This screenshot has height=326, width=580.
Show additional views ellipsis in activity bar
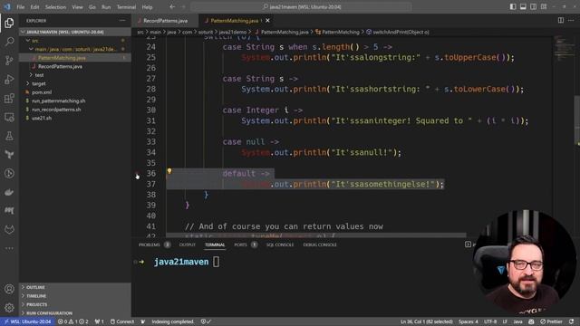click(9, 248)
